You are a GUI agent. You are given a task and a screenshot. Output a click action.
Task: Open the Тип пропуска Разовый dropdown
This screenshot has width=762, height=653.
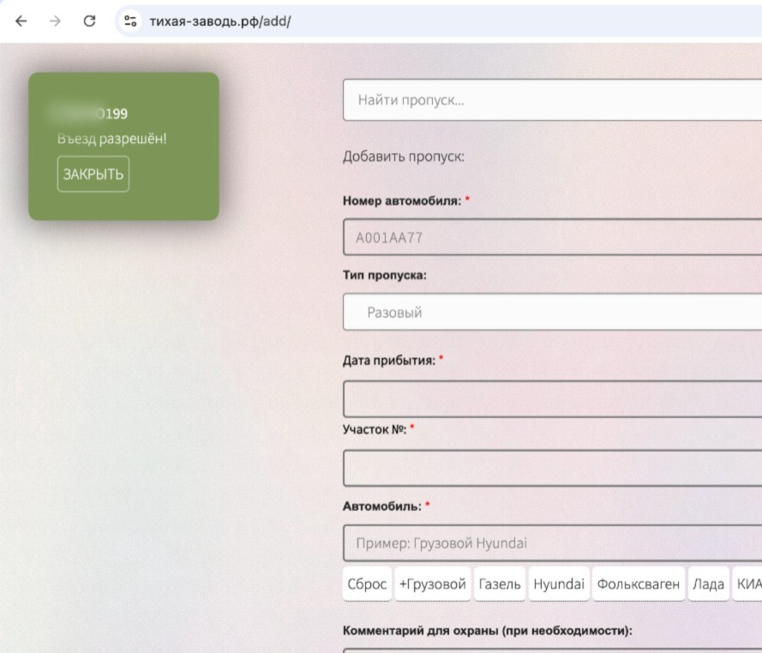552,312
